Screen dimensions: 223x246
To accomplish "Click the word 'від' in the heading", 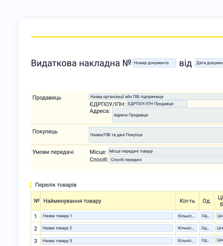I will pyautogui.click(x=185, y=63).
